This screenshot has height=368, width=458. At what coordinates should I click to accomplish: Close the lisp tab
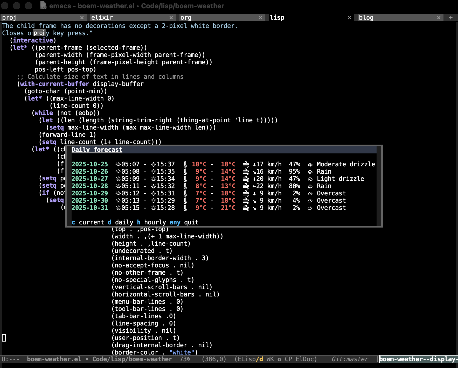350,18
